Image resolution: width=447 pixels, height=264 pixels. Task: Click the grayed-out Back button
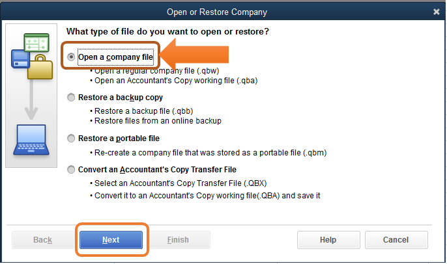click(x=43, y=240)
